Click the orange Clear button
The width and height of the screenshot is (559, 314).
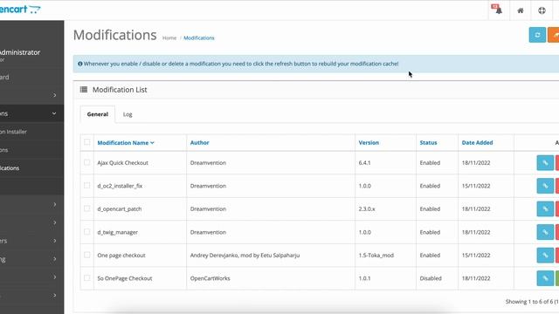coord(554,35)
